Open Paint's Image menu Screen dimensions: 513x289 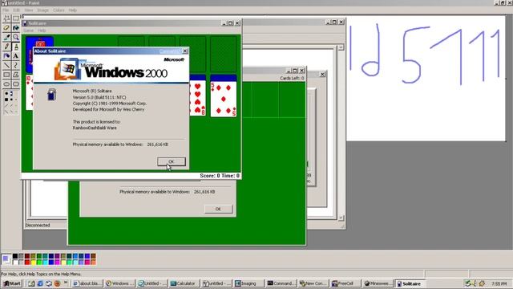pos(42,10)
